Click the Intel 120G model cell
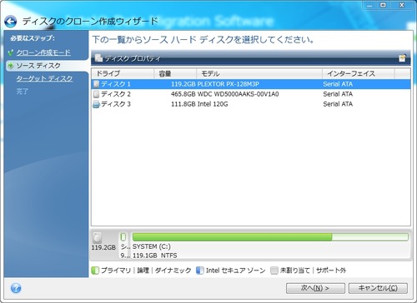417x303 pixels. tap(213, 104)
